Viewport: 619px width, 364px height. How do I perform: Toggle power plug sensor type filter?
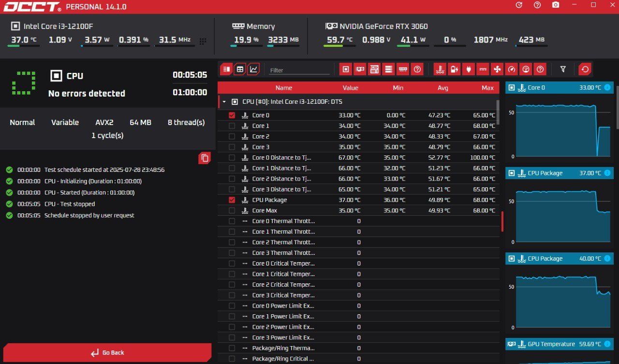coord(469,70)
